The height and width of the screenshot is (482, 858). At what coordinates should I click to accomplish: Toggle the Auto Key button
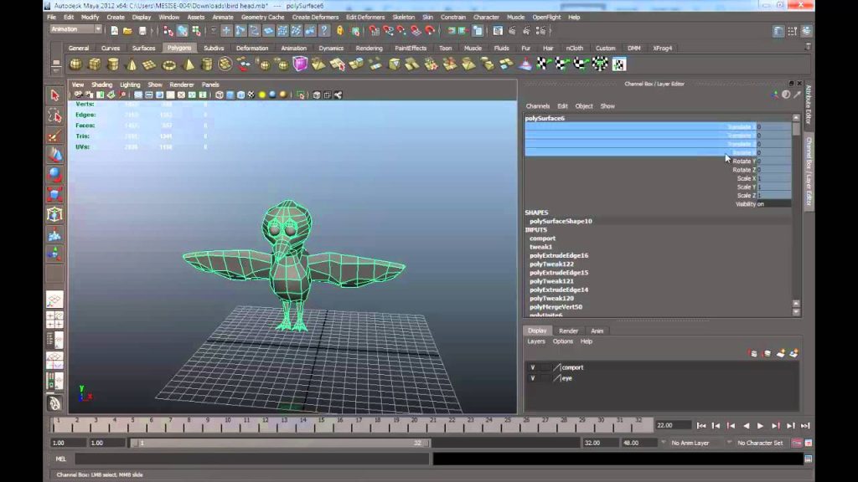click(x=797, y=444)
